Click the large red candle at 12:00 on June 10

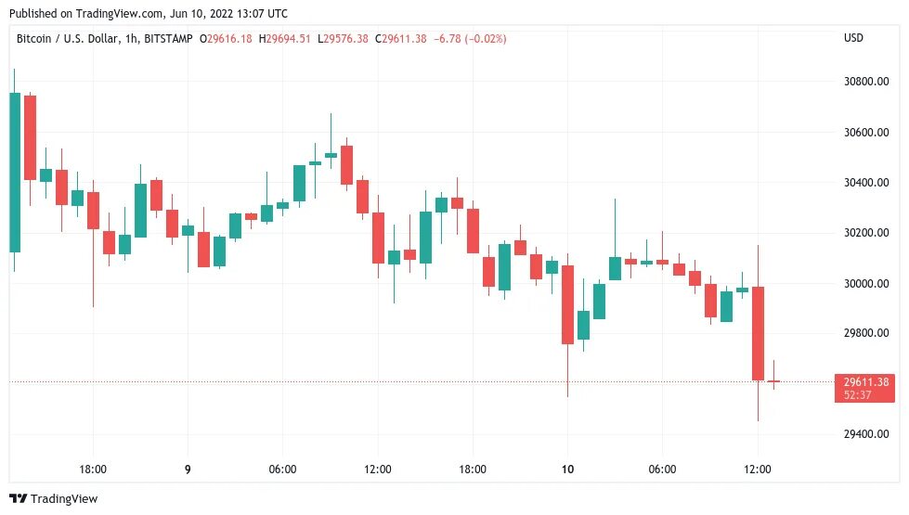758,333
